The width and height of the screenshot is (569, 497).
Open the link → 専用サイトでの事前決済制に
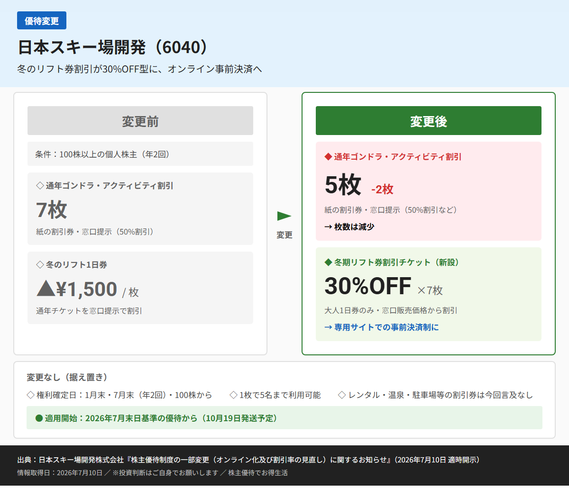(382, 327)
